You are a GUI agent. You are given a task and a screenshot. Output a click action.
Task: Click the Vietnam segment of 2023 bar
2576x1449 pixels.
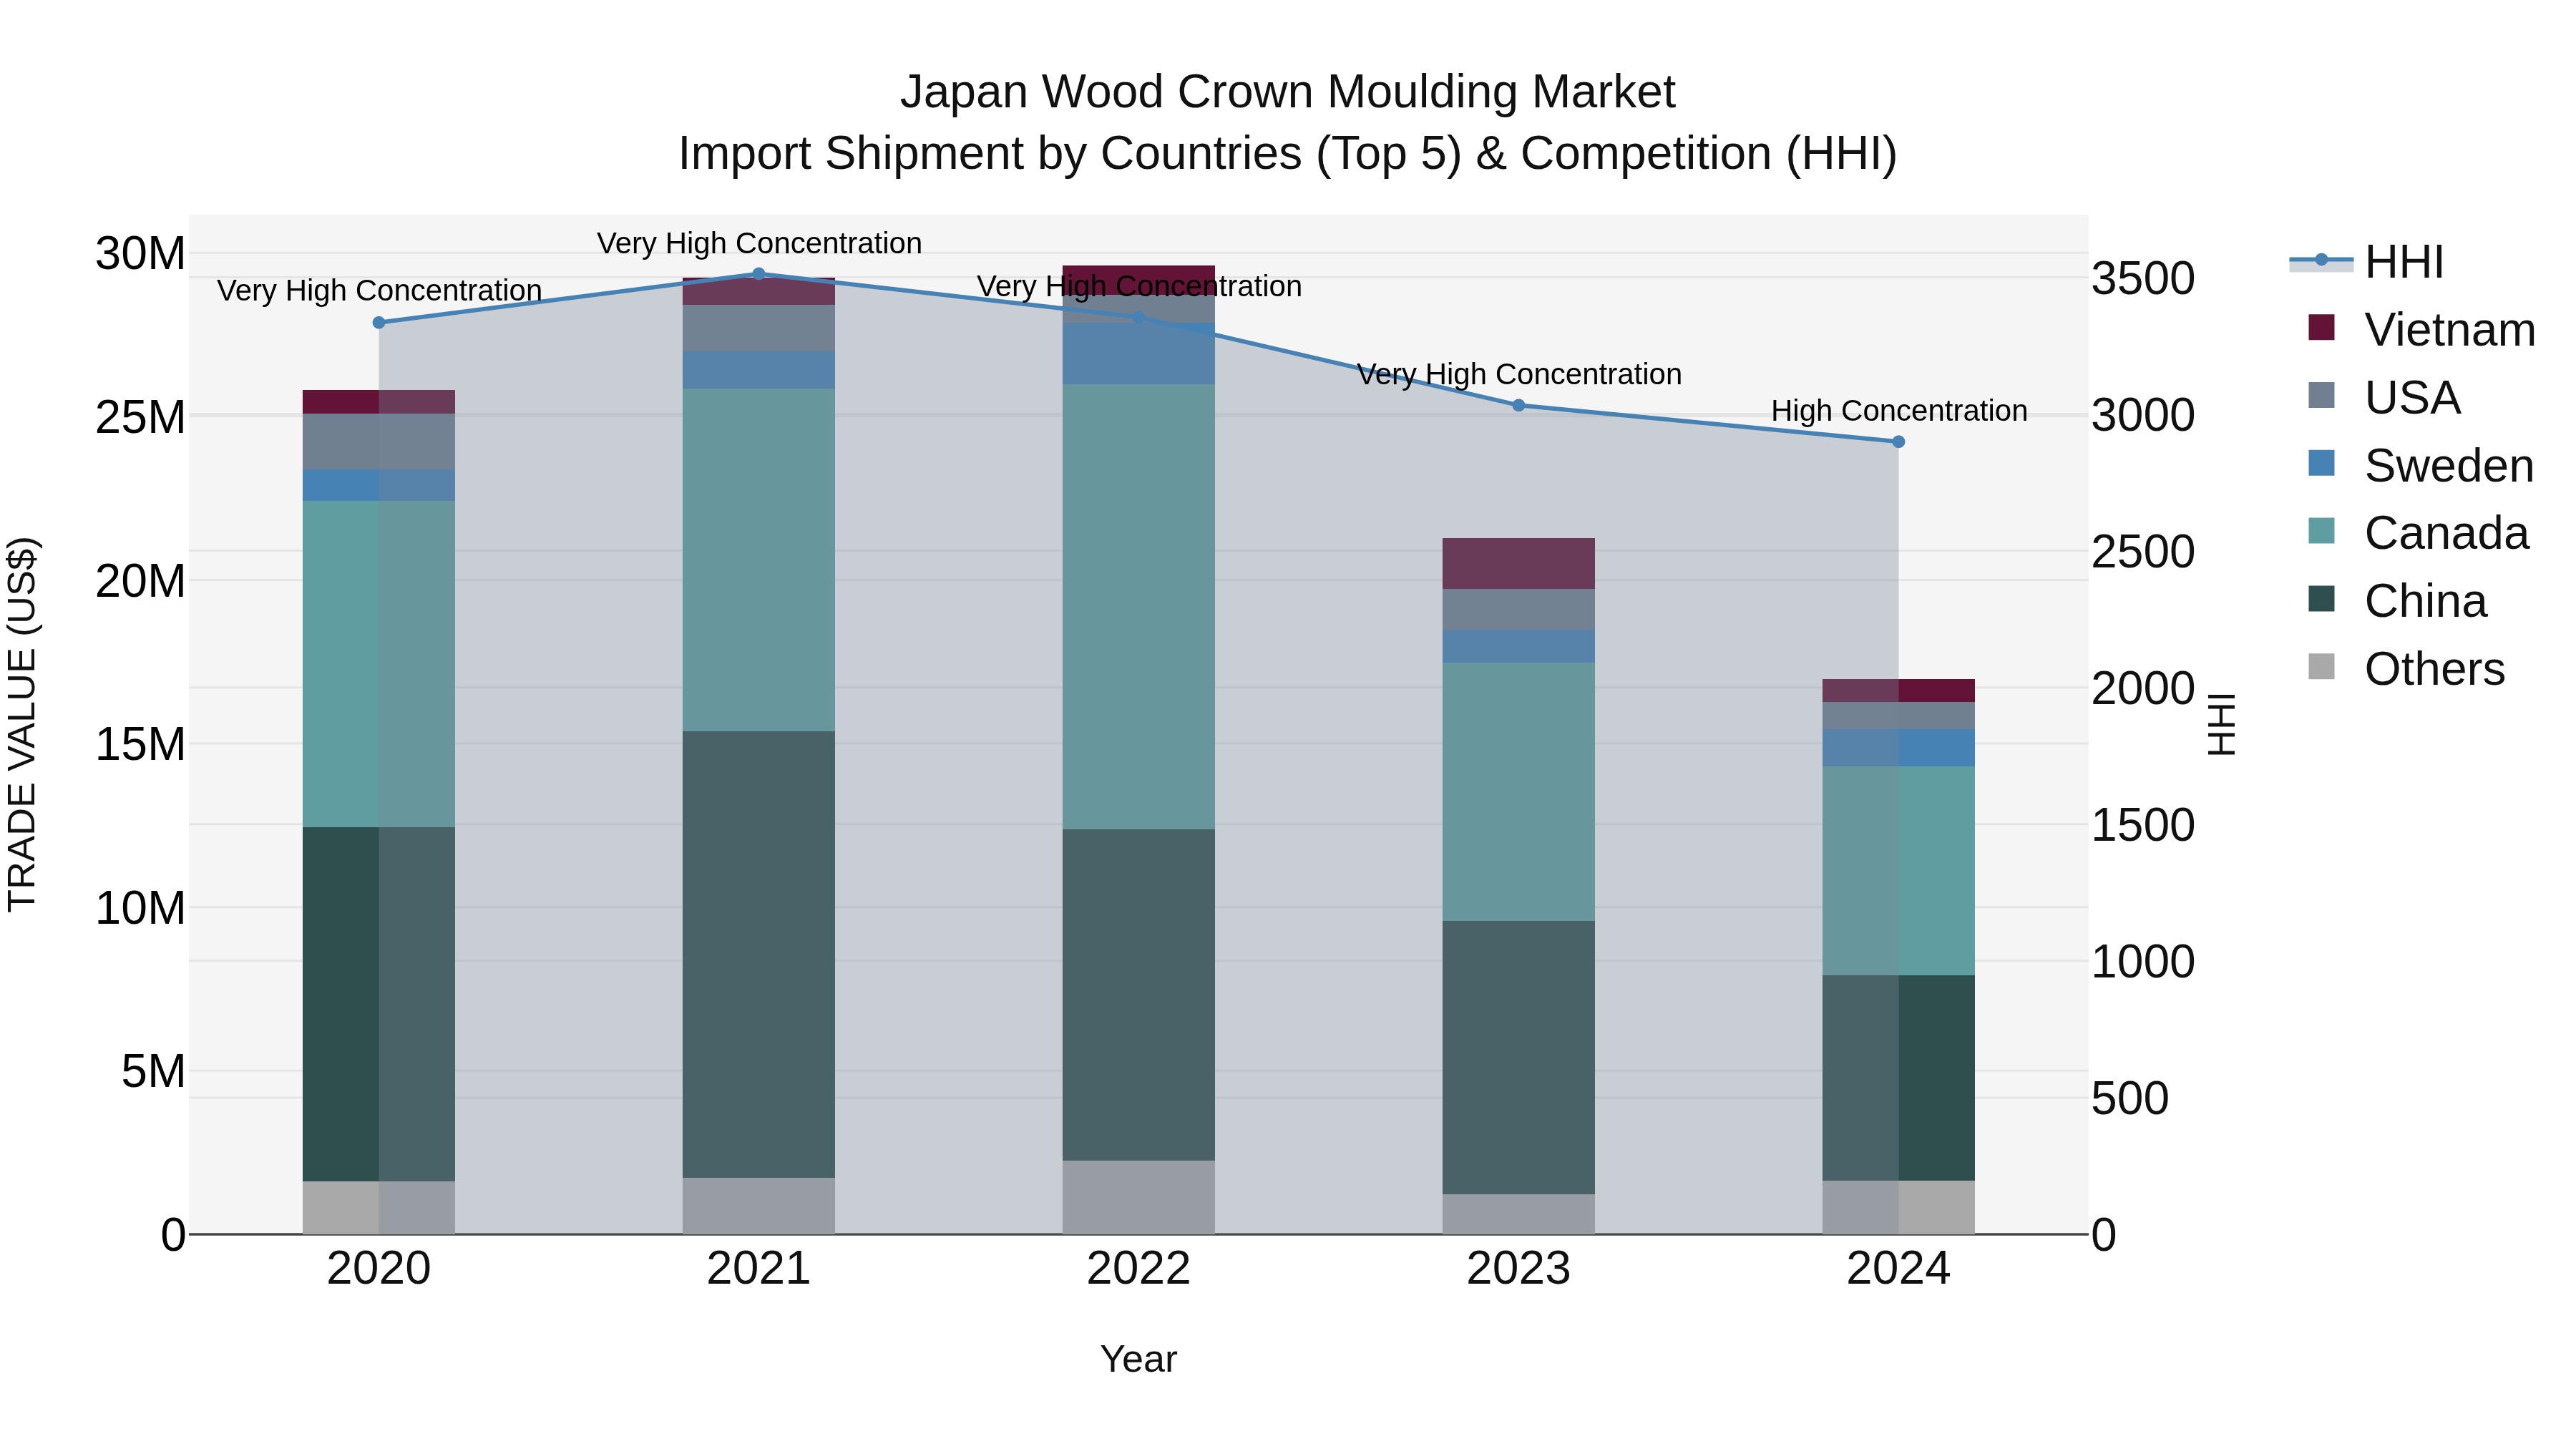click(x=1518, y=563)
